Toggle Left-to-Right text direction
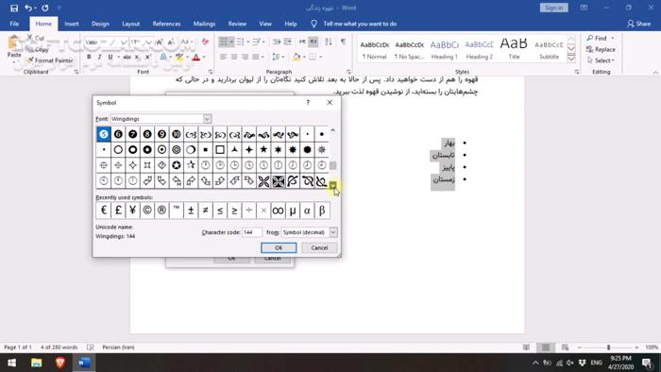 (302, 42)
